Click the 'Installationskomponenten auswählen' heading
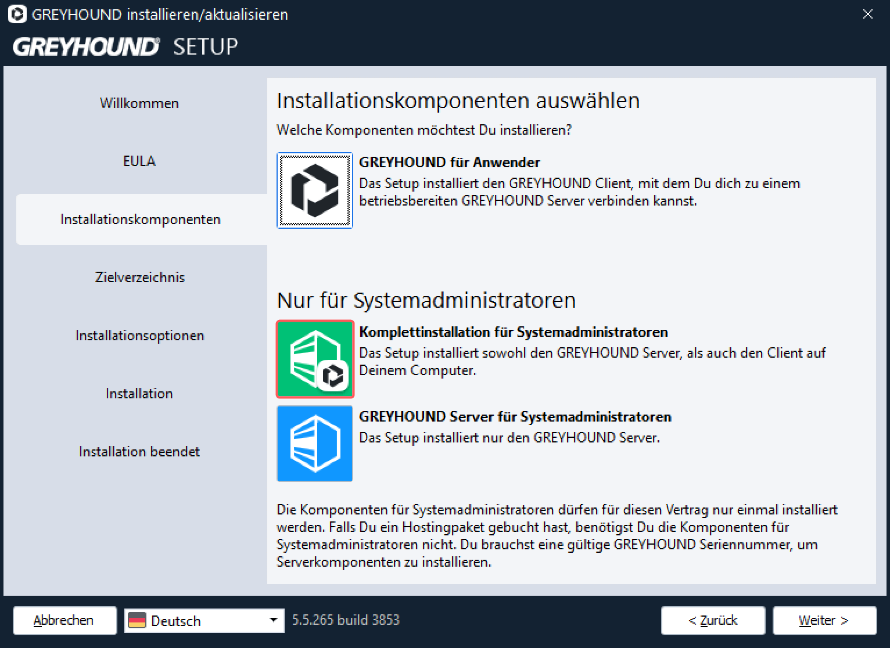 [458, 100]
